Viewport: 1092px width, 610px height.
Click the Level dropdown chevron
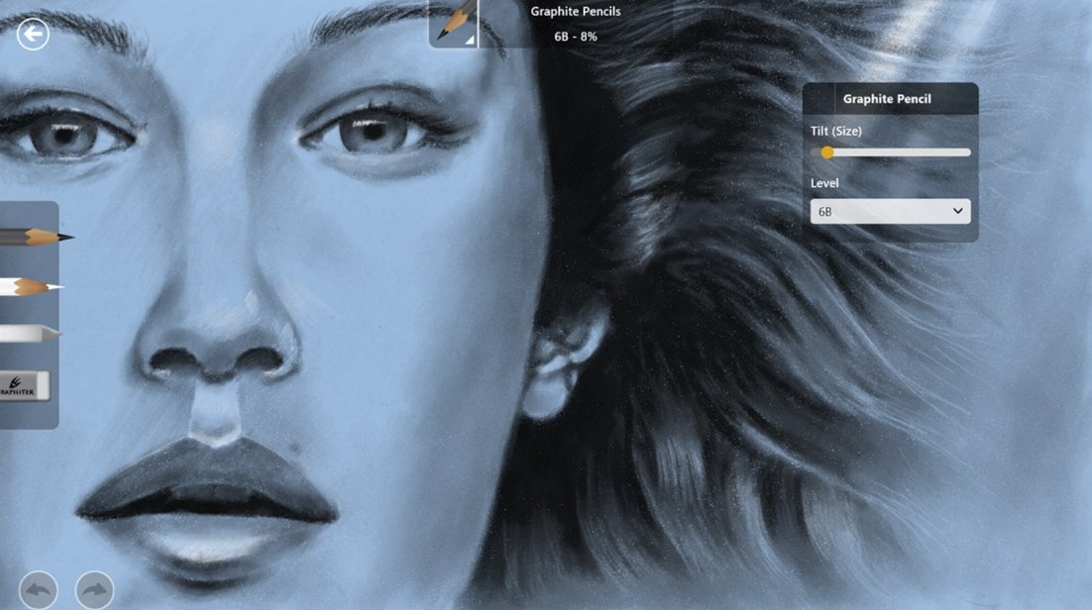(x=958, y=211)
